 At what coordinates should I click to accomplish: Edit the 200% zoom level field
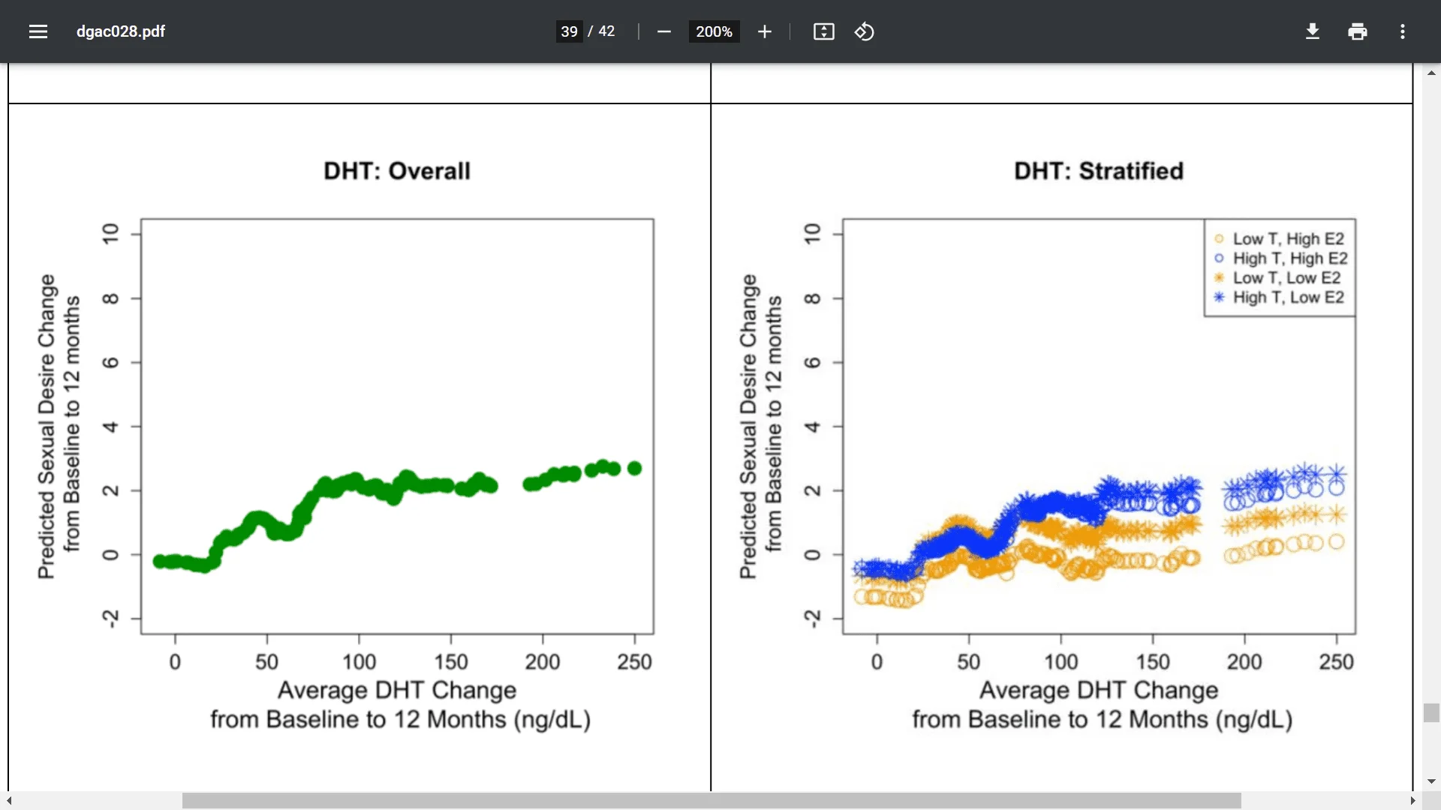tap(714, 31)
